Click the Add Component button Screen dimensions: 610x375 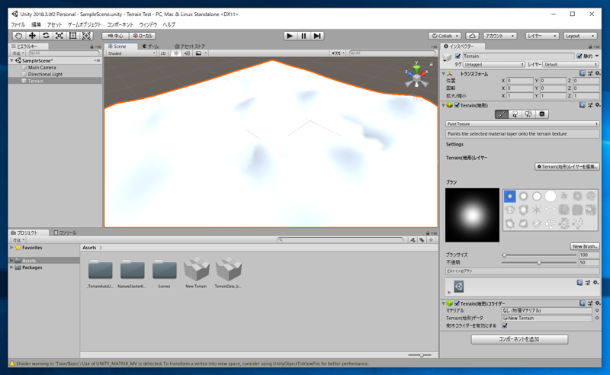tap(519, 339)
